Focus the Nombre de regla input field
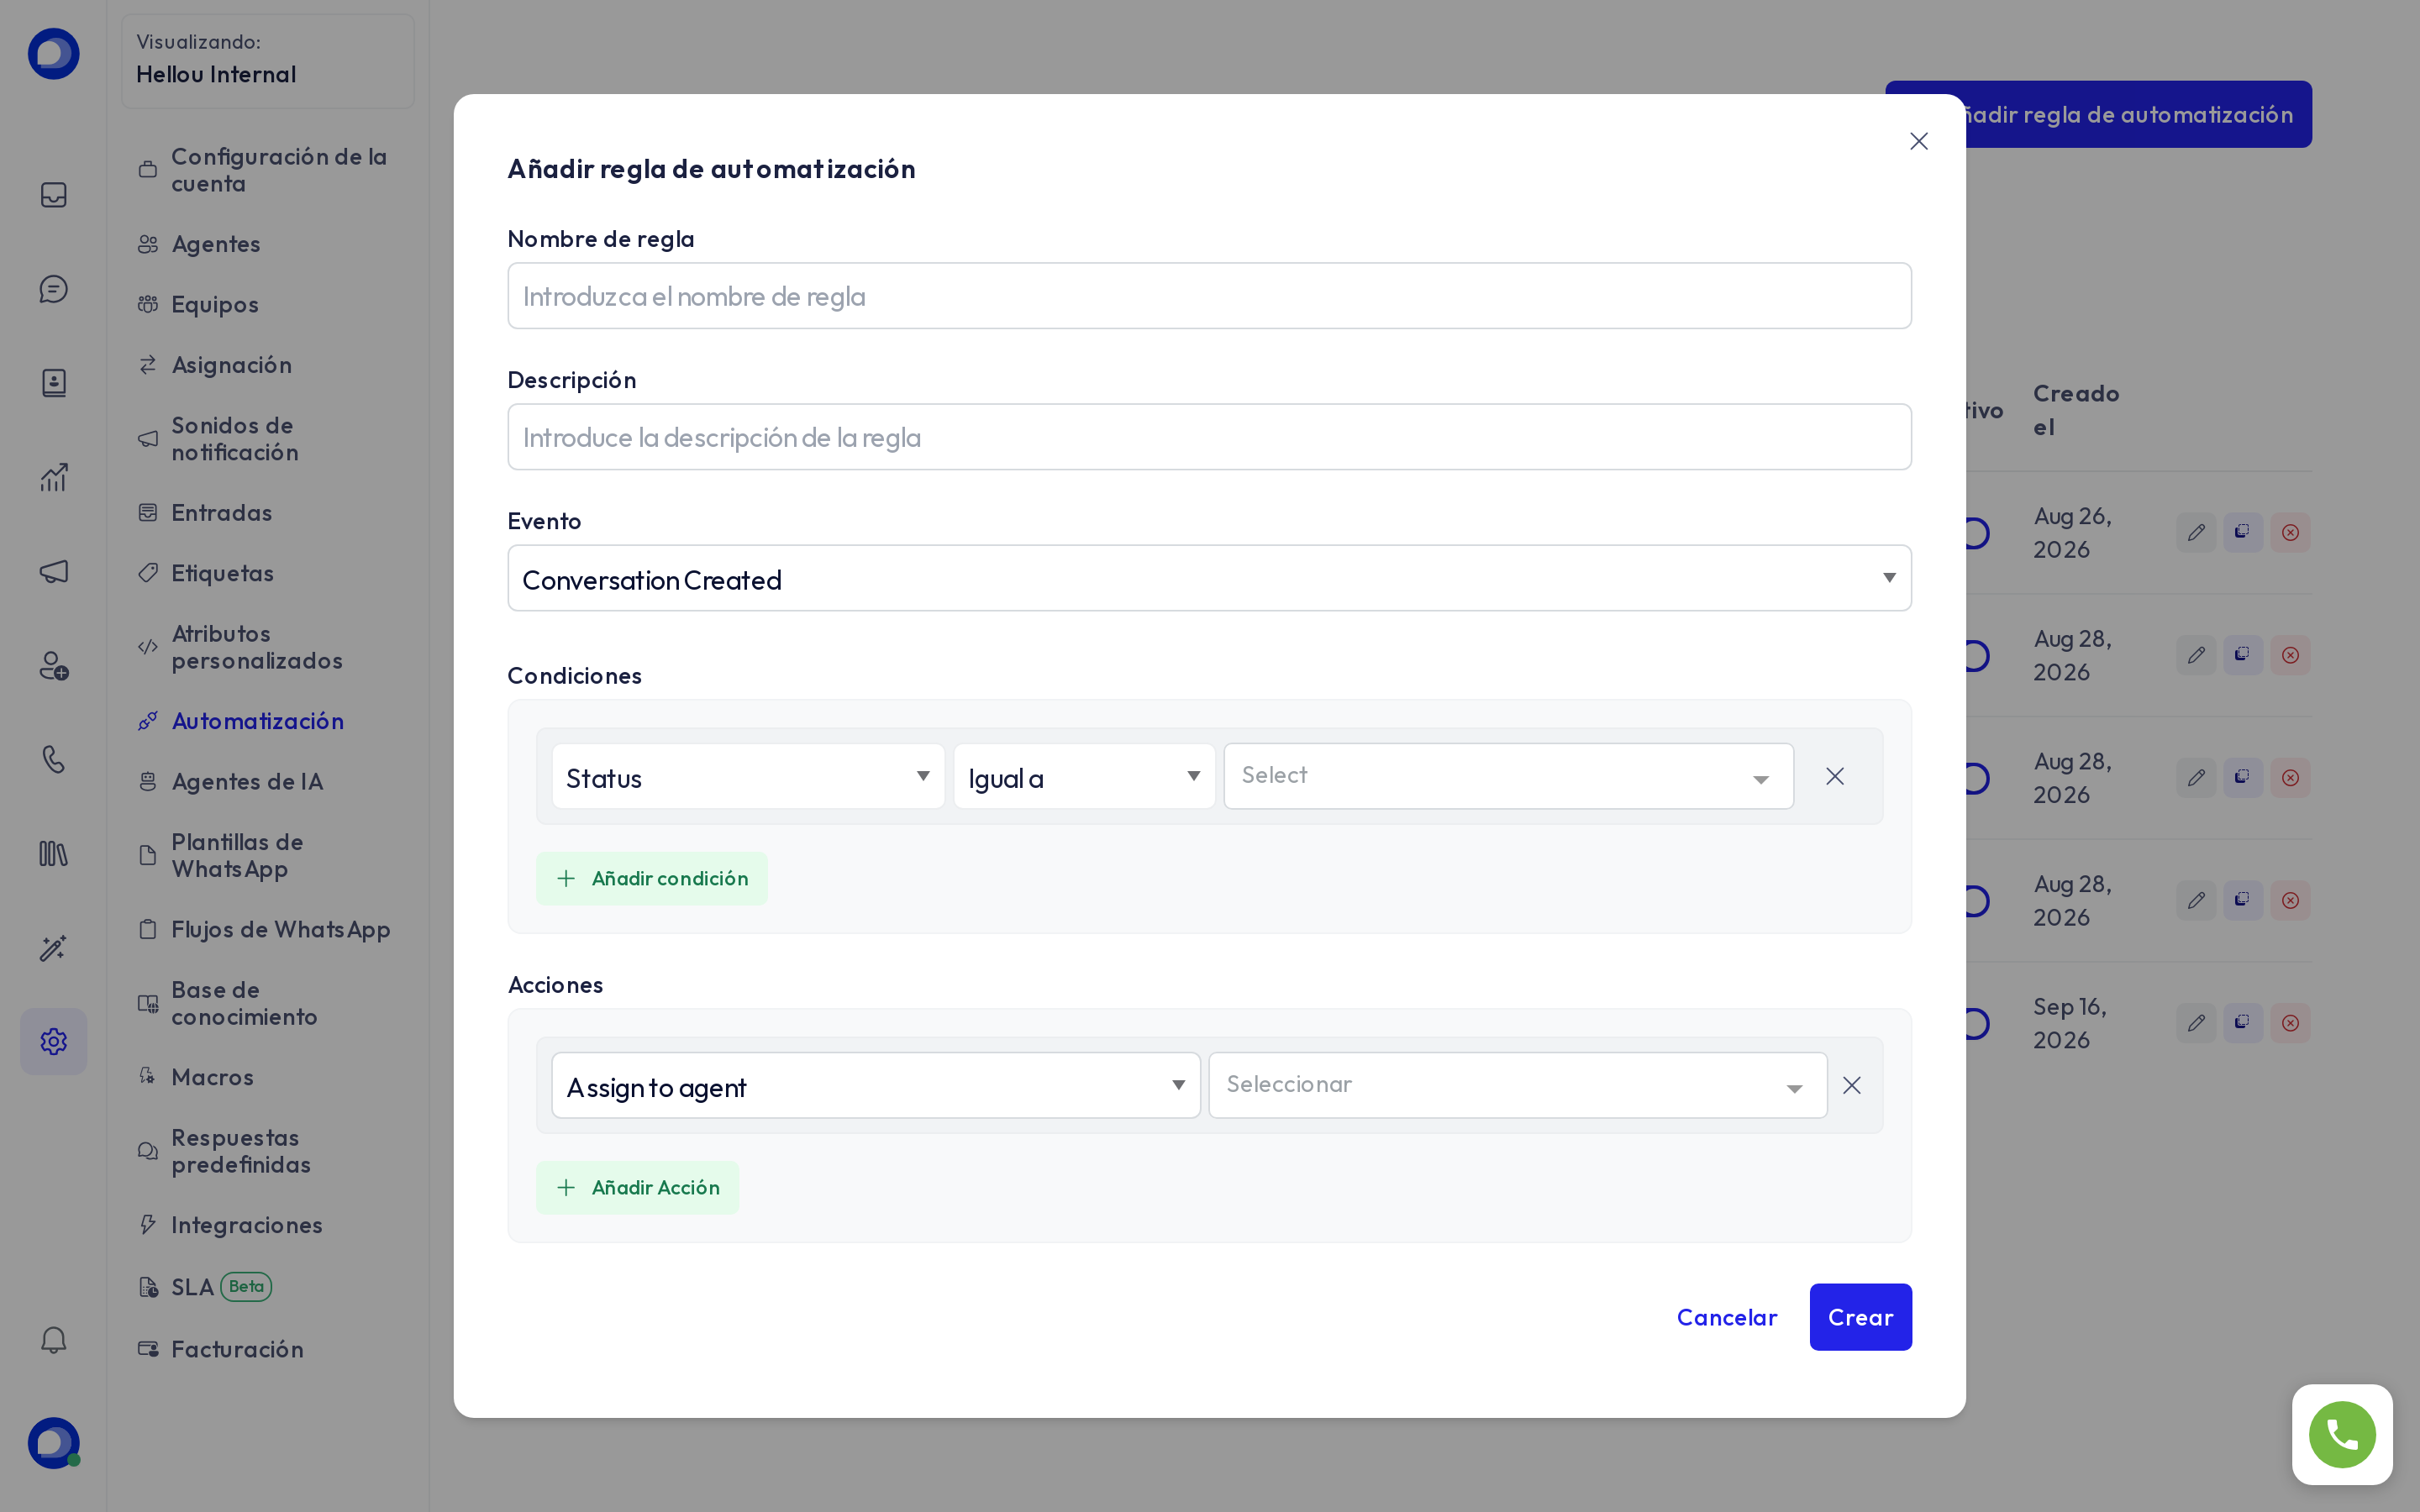 coord(1209,296)
